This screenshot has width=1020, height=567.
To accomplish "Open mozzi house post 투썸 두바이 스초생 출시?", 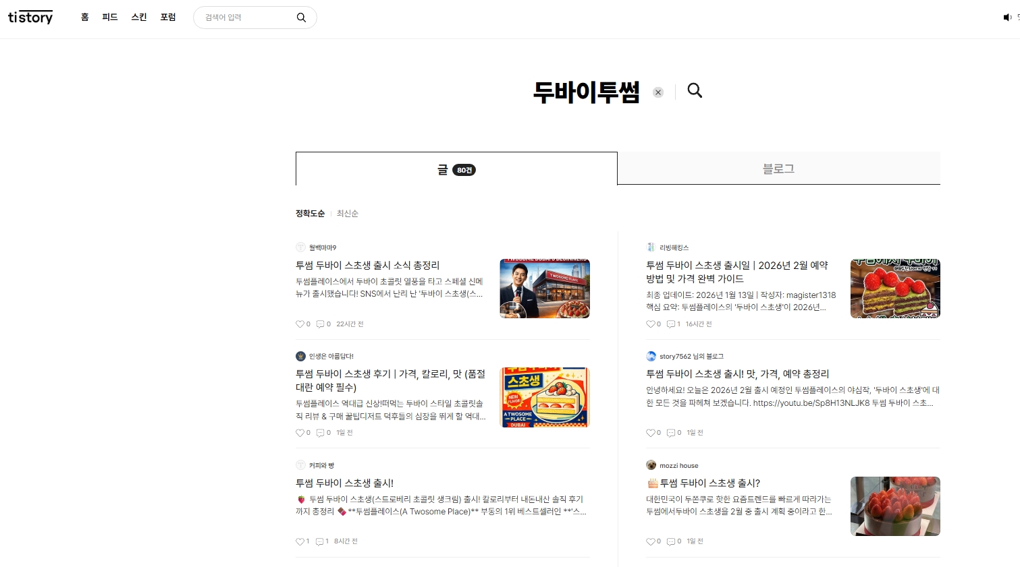I will coord(703,483).
